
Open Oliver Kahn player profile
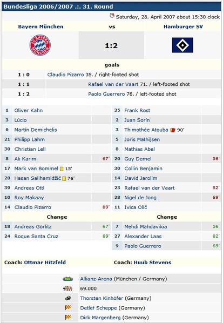tap(29, 110)
